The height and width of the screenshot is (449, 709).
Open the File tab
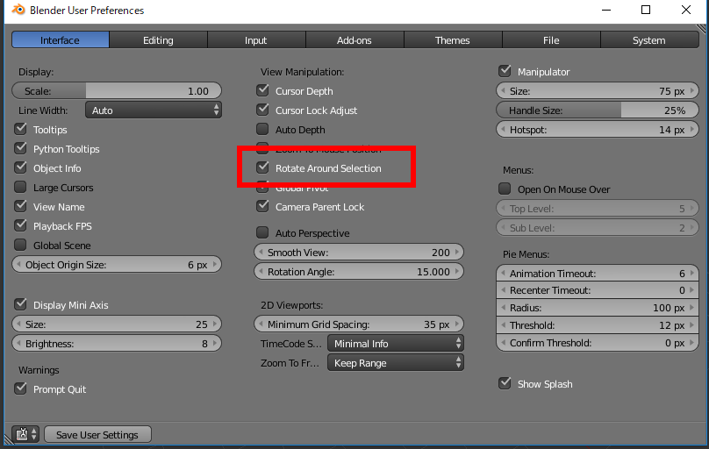(x=551, y=40)
